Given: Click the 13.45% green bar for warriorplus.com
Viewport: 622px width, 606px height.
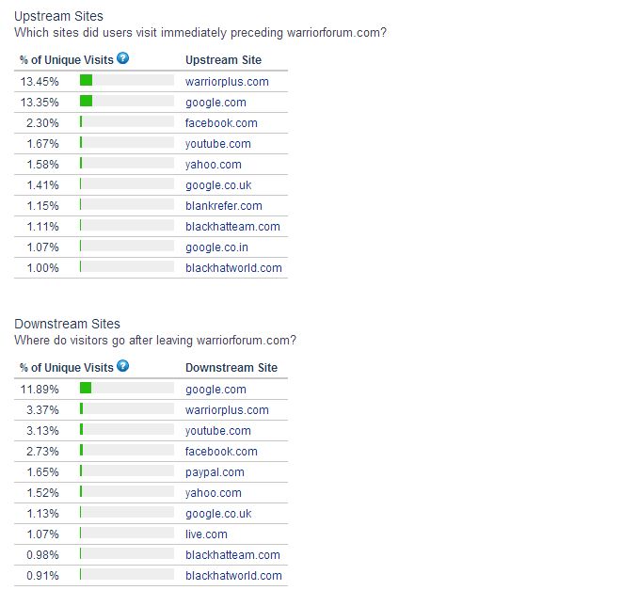Looking at the screenshot, I should coord(86,80).
